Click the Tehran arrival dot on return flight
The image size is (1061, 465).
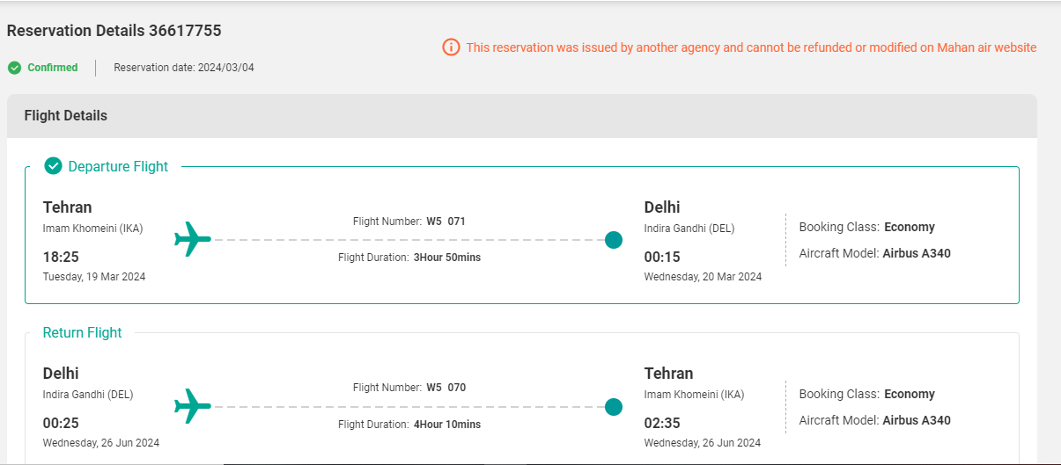click(614, 407)
